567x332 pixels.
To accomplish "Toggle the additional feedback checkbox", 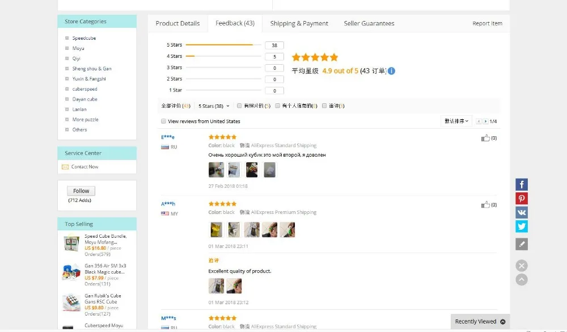I will [324, 106].
